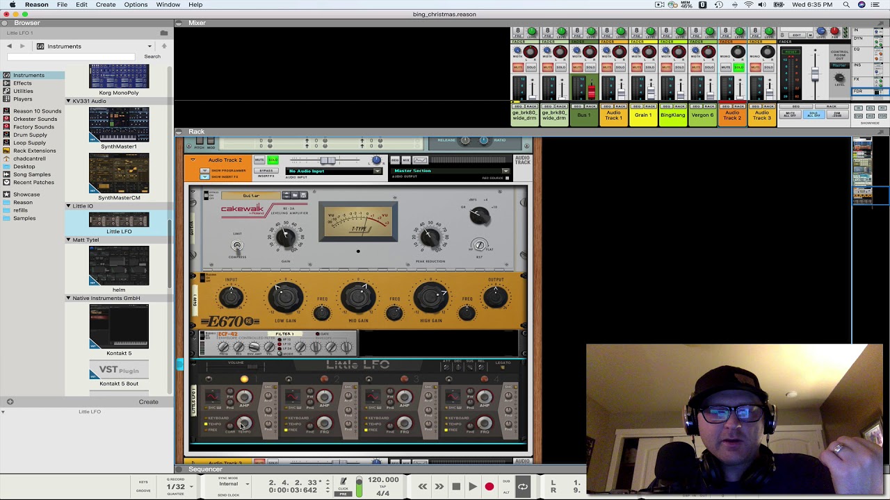890x500 pixels.
Task: Add new favorites list with plus icon
Action: pos(10,401)
